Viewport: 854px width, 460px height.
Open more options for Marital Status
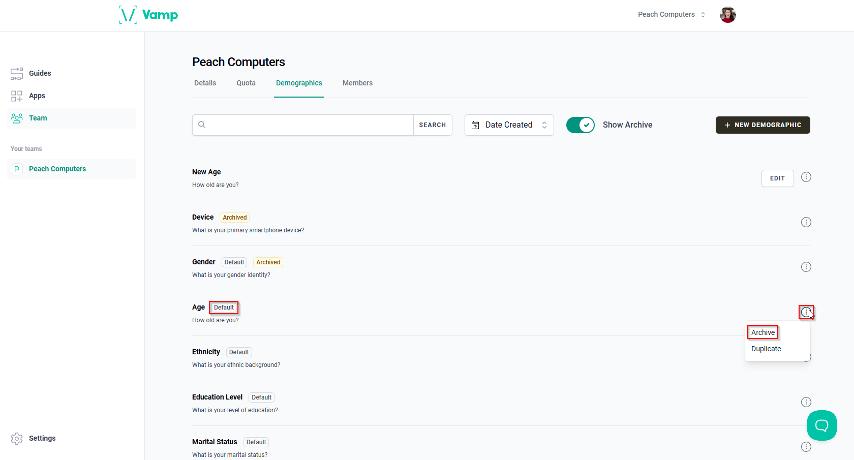click(x=806, y=447)
